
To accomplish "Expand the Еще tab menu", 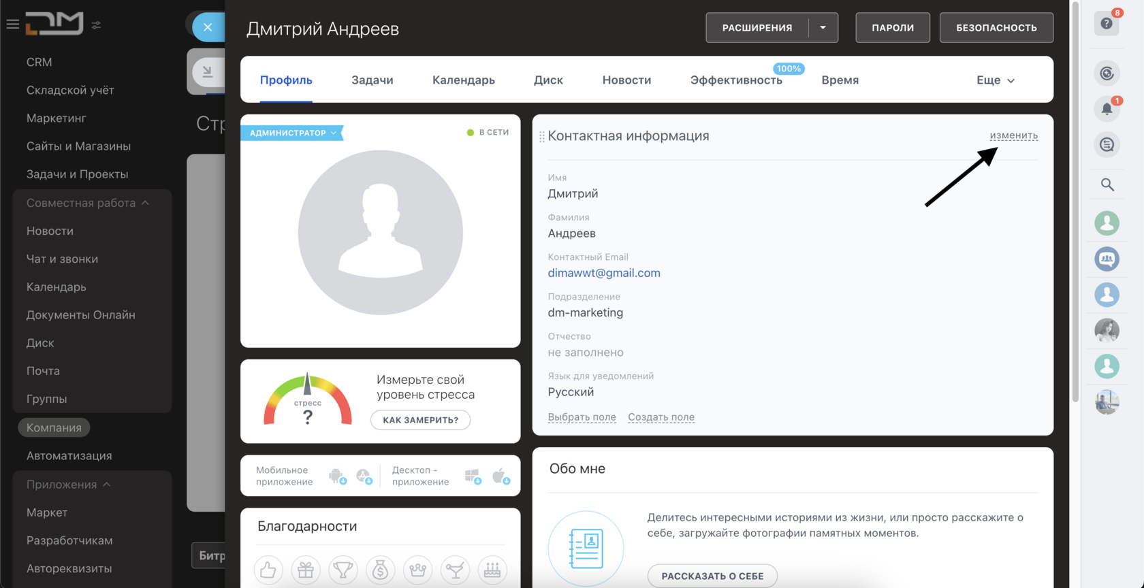I will 996,80.
